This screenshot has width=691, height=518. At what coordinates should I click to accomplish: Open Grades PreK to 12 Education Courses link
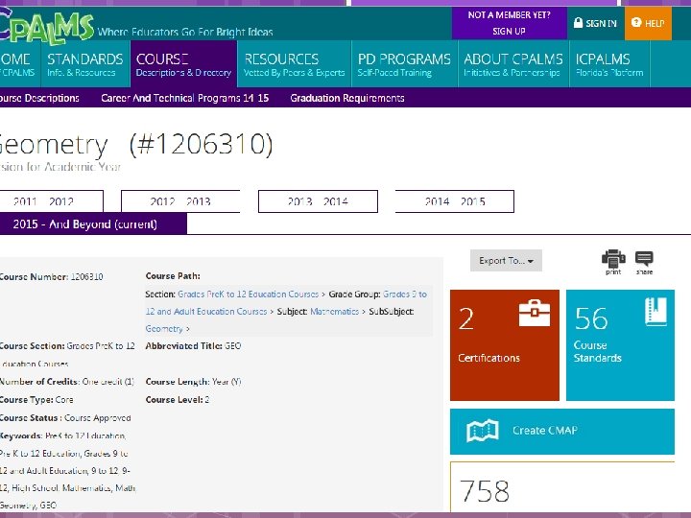(249, 294)
